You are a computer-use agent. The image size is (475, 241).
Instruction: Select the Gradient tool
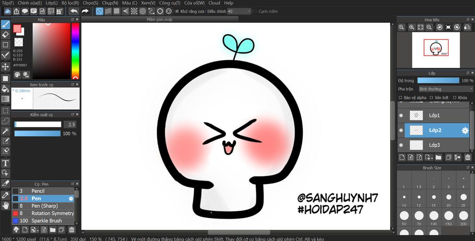tap(6, 99)
